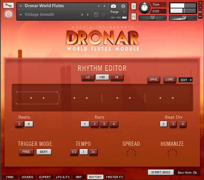Viewport: 204px width, 180px height.
Task: Save the snapshot with the floppy icon
Action: (96, 14)
